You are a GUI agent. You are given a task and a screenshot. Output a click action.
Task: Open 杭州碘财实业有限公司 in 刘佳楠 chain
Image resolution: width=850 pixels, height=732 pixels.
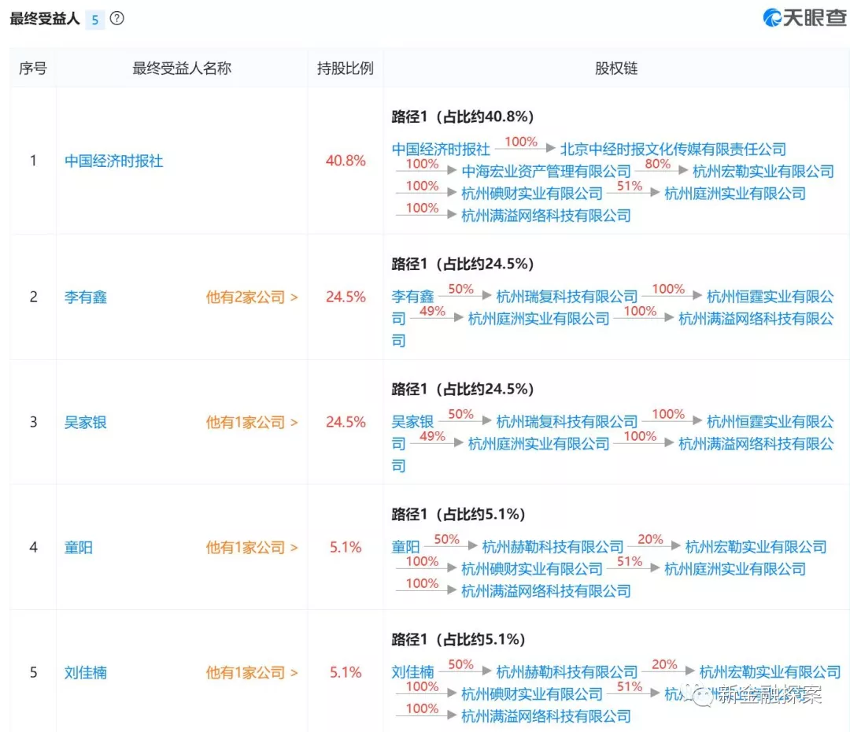(532, 694)
